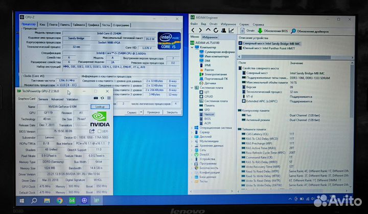Expand the Сервер tree node

[x=192, y=132]
